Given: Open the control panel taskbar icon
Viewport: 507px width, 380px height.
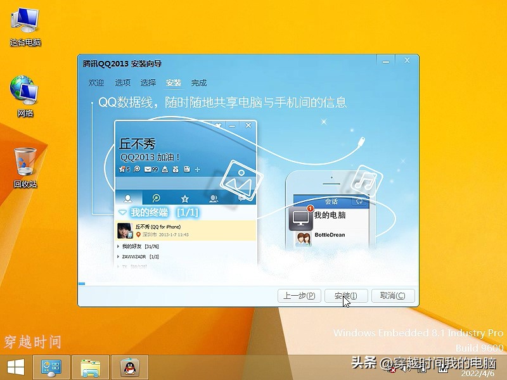Looking at the screenshot, I should tap(51, 368).
